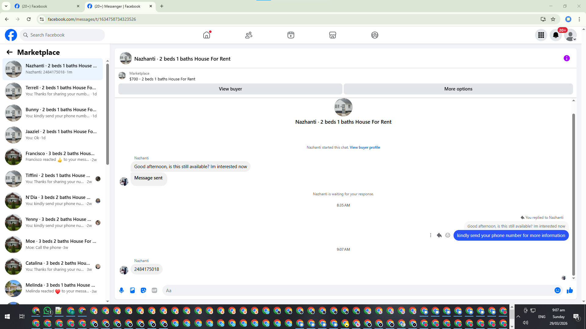Open the account profile menu
The height and width of the screenshot is (329, 586).
pyautogui.click(x=570, y=35)
